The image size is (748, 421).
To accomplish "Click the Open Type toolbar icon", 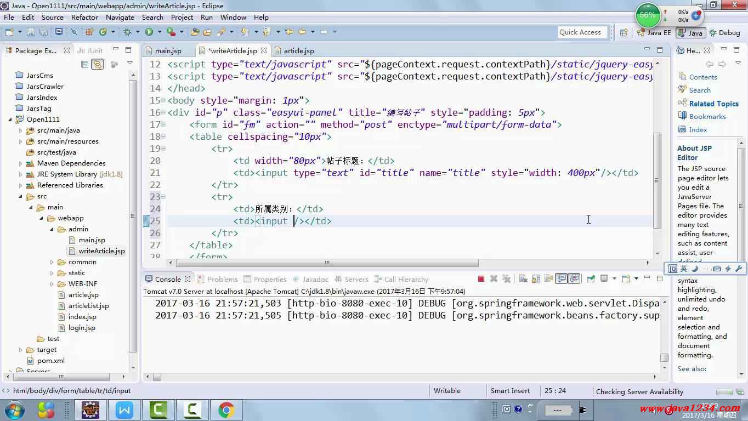I will pyautogui.click(x=194, y=32).
